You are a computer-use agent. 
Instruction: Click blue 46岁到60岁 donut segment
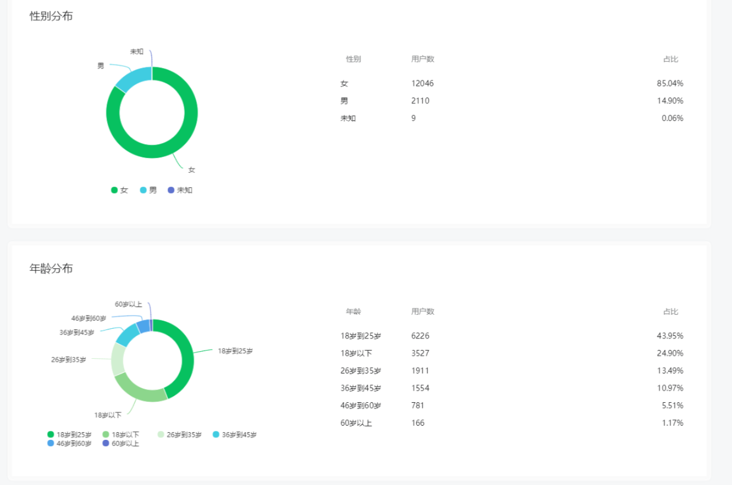(143, 326)
